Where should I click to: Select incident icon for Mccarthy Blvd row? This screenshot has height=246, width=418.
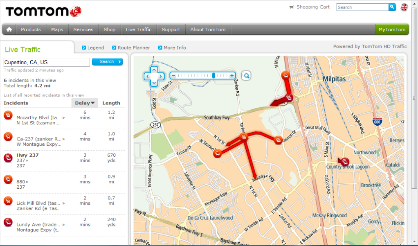(x=8, y=115)
